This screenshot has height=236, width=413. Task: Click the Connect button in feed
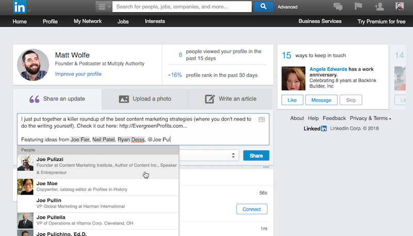pos(252,209)
